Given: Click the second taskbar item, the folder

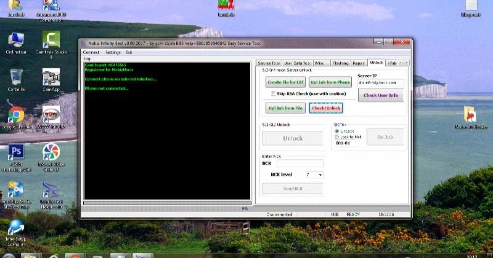Looking at the screenshot, I should 30,256.
